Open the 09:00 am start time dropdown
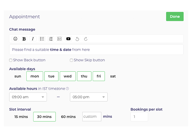Screen dimensions: 192x137 pyautogui.click(x=28, y=97)
